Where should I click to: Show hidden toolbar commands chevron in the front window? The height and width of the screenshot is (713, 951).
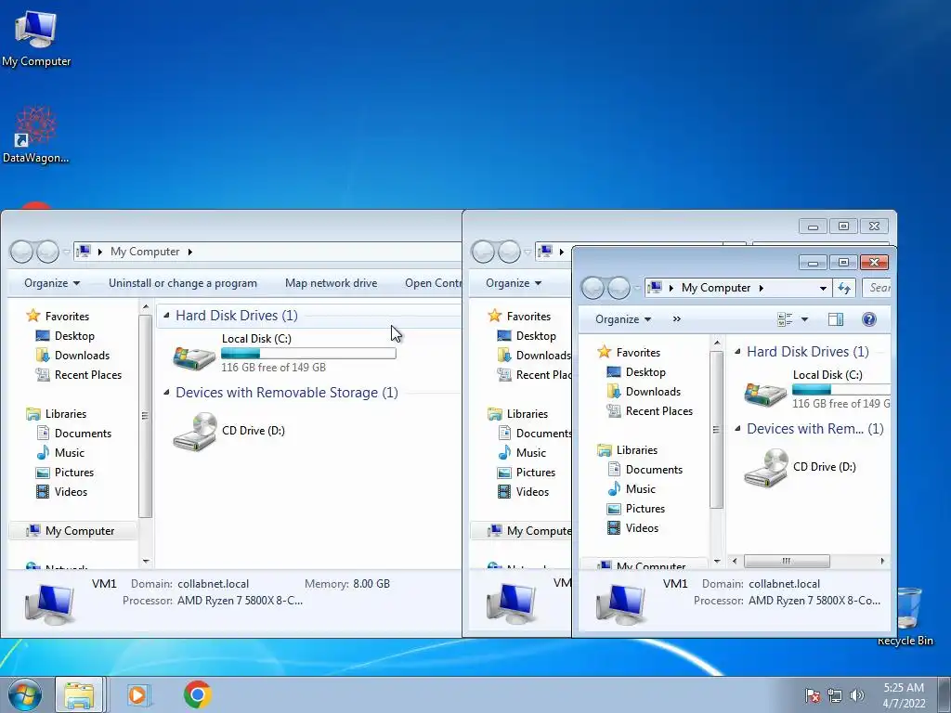(x=677, y=319)
